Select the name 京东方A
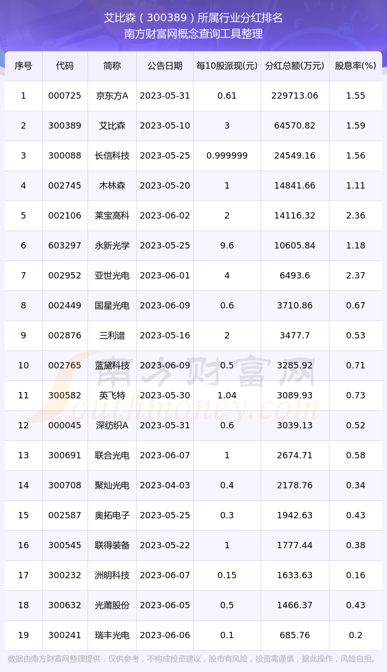387x672 pixels. click(112, 96)
